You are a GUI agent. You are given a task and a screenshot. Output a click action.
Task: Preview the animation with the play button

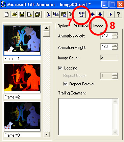(110, 15)
